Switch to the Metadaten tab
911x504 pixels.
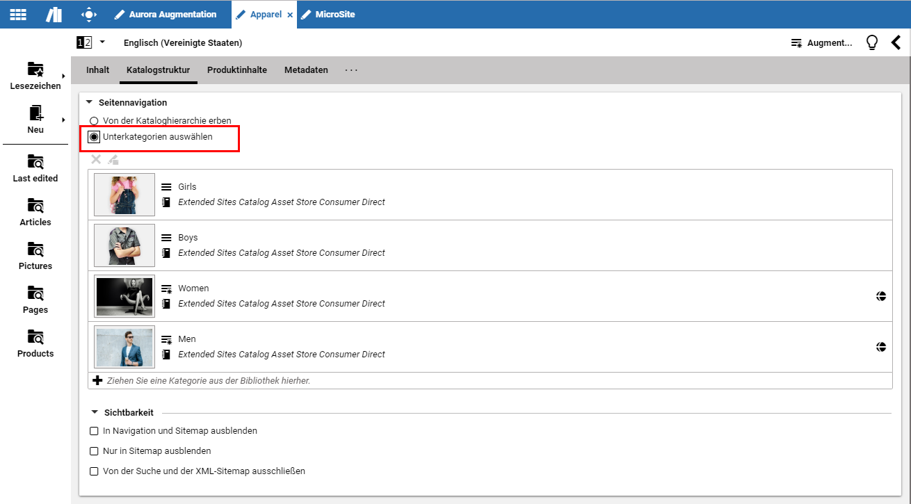(306, 70)
